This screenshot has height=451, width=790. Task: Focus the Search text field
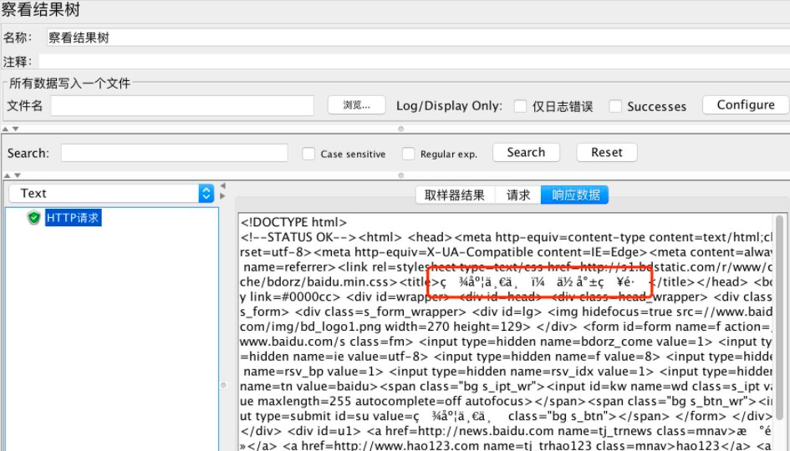(x=175, y=153)
